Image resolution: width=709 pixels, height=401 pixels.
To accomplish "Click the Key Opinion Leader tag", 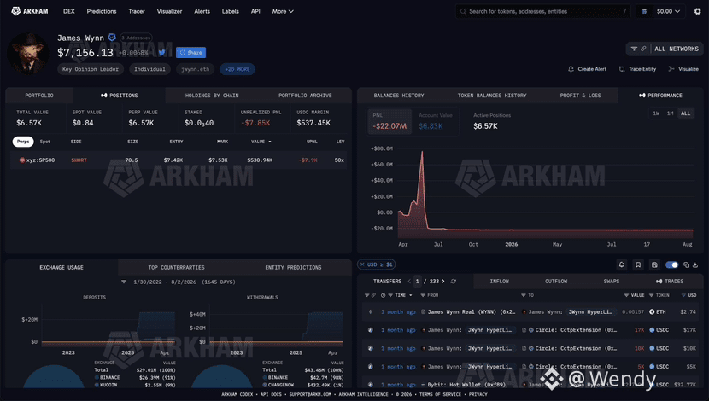I will pos(91,69).
